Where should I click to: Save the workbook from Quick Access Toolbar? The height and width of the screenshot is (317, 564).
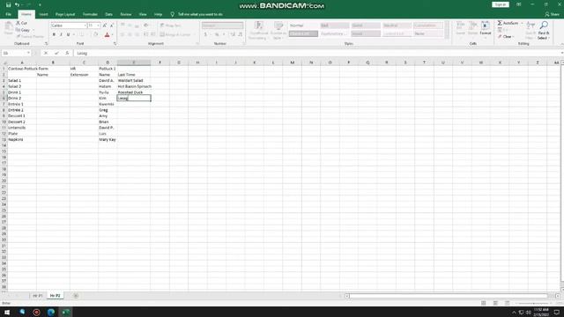(x=8, y=4)
